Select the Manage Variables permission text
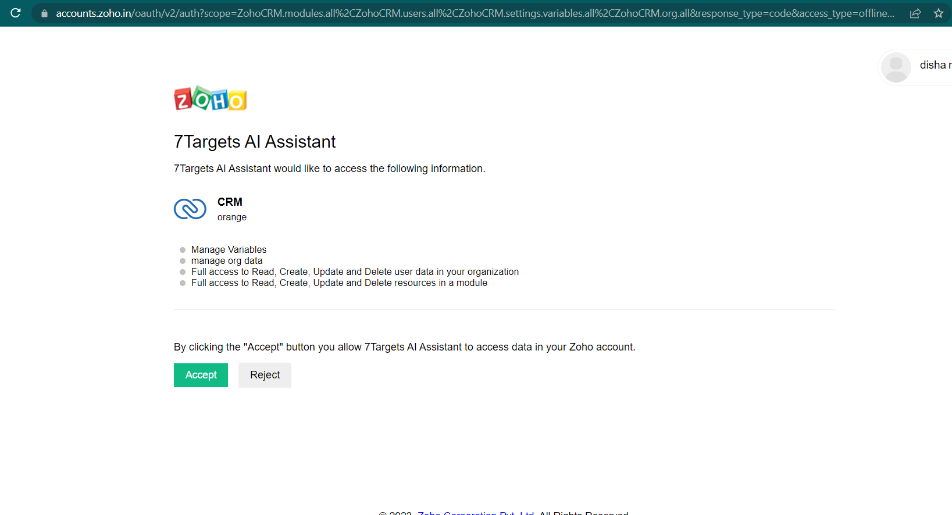Image resolution: width=952 pixels, height=515 pixels. coord(229,250)
